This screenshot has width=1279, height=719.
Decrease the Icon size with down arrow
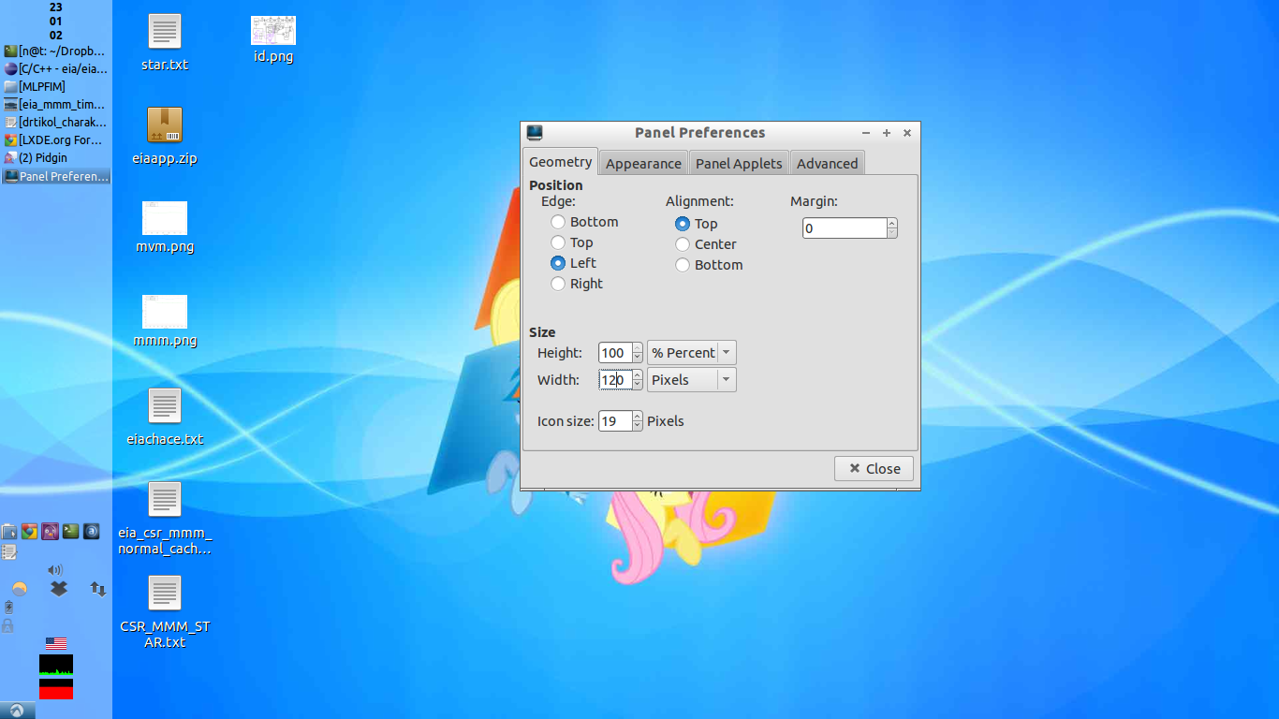click(x=638, y=426)
